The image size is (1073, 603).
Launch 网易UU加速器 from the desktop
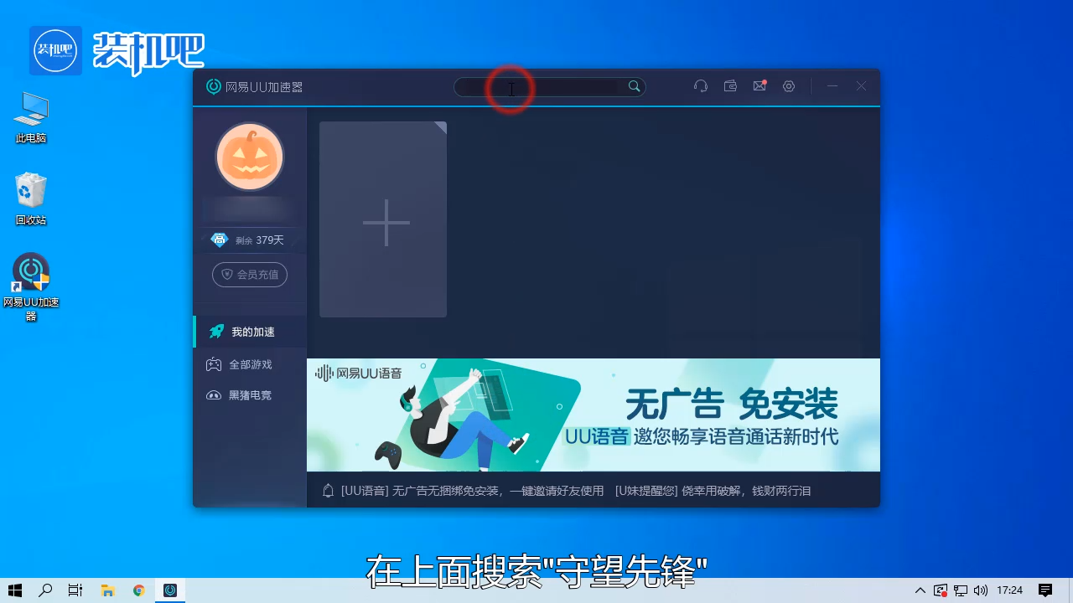click(x=31, y=271)
